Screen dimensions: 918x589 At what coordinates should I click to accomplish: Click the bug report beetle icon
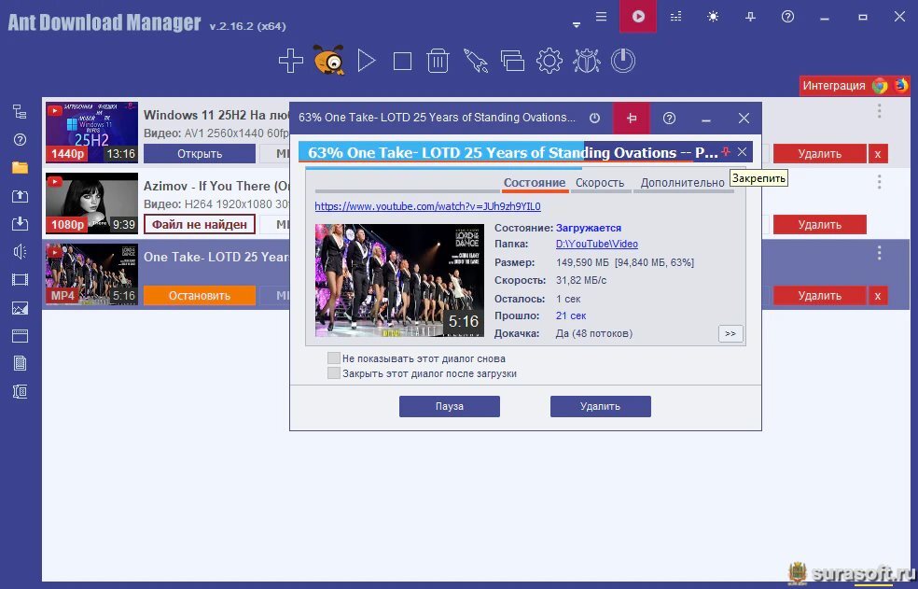point(586,62)
